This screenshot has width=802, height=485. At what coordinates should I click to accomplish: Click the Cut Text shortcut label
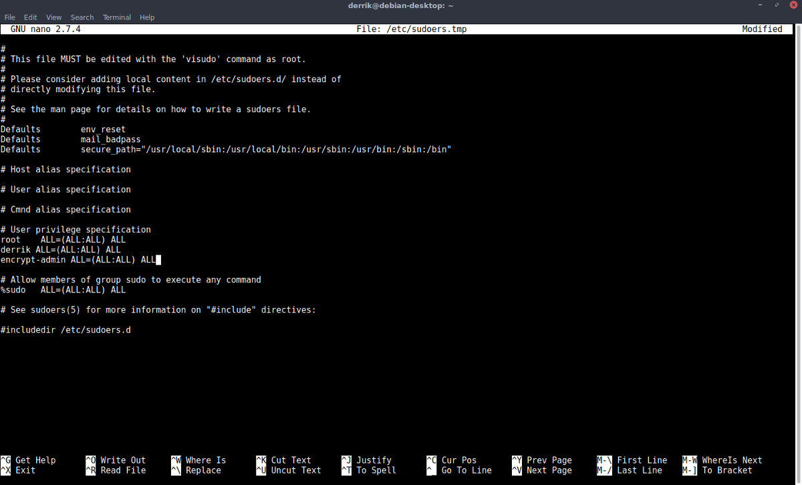coord(291,460)
